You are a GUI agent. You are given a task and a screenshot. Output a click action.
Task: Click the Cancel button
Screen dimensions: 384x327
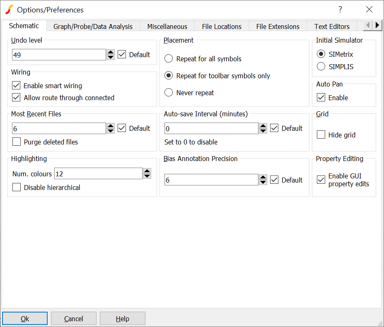(74, 319)
